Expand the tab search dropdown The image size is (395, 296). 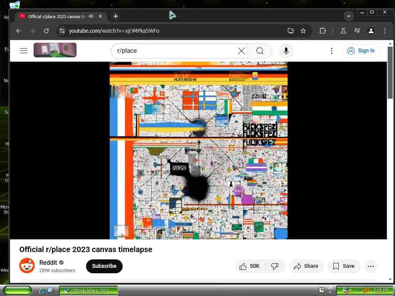click(349, 16)
